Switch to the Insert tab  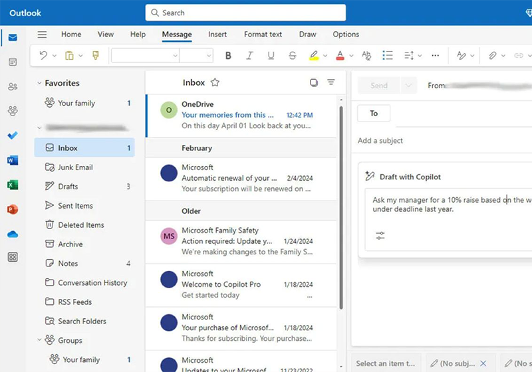(217, 35)
